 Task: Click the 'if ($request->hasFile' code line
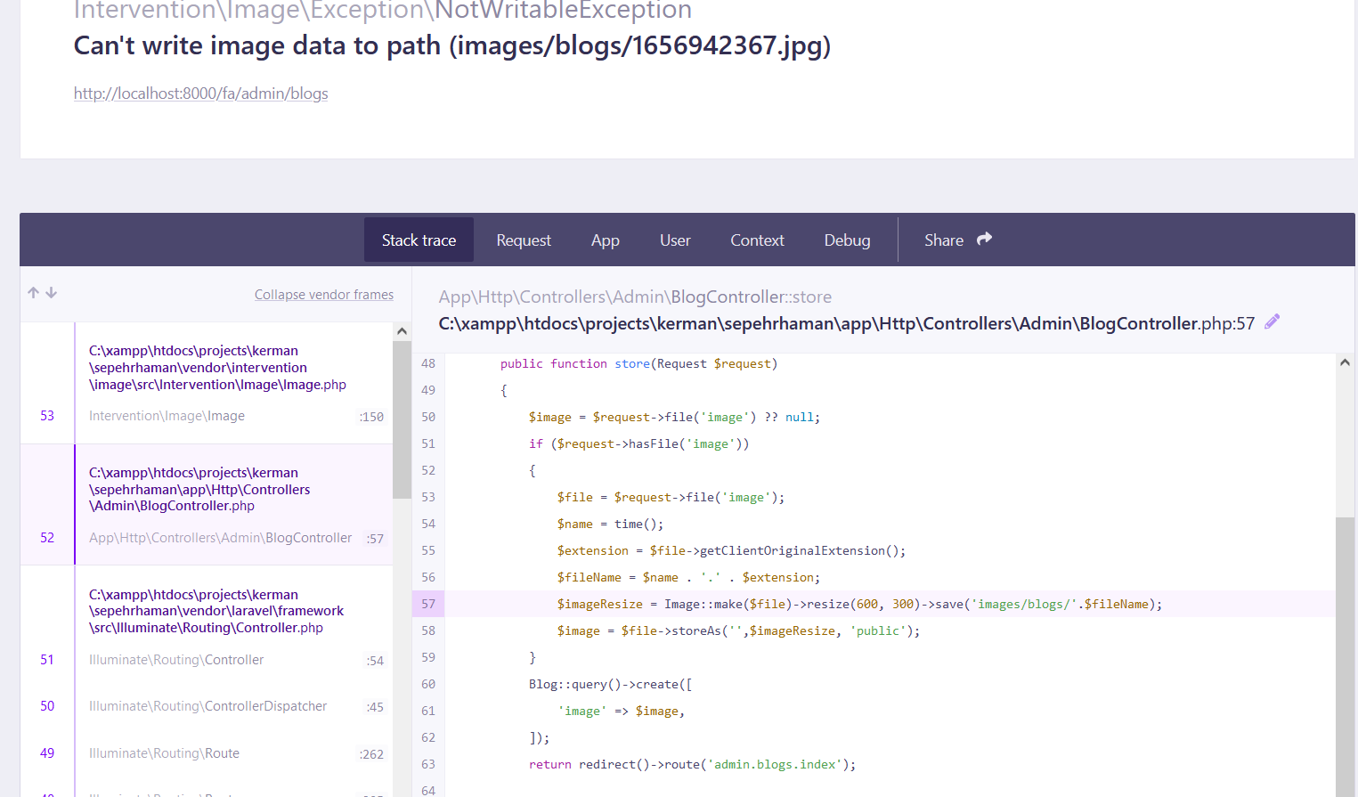pyautogui.click(x=638, y=443)
